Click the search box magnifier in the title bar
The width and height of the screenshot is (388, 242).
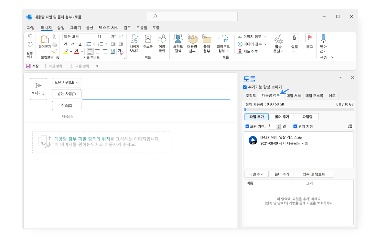click(155, 16)
